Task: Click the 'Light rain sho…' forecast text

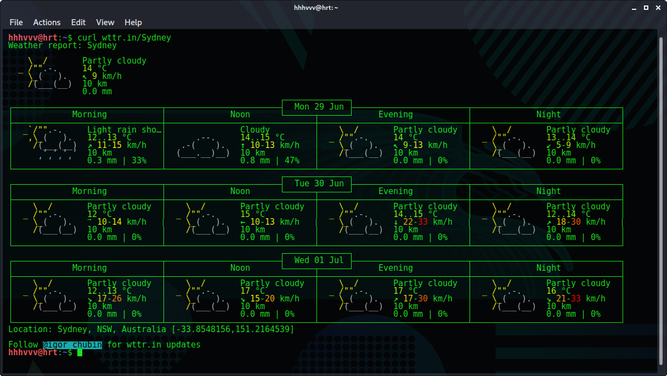Action: click(x=125, y=130)
